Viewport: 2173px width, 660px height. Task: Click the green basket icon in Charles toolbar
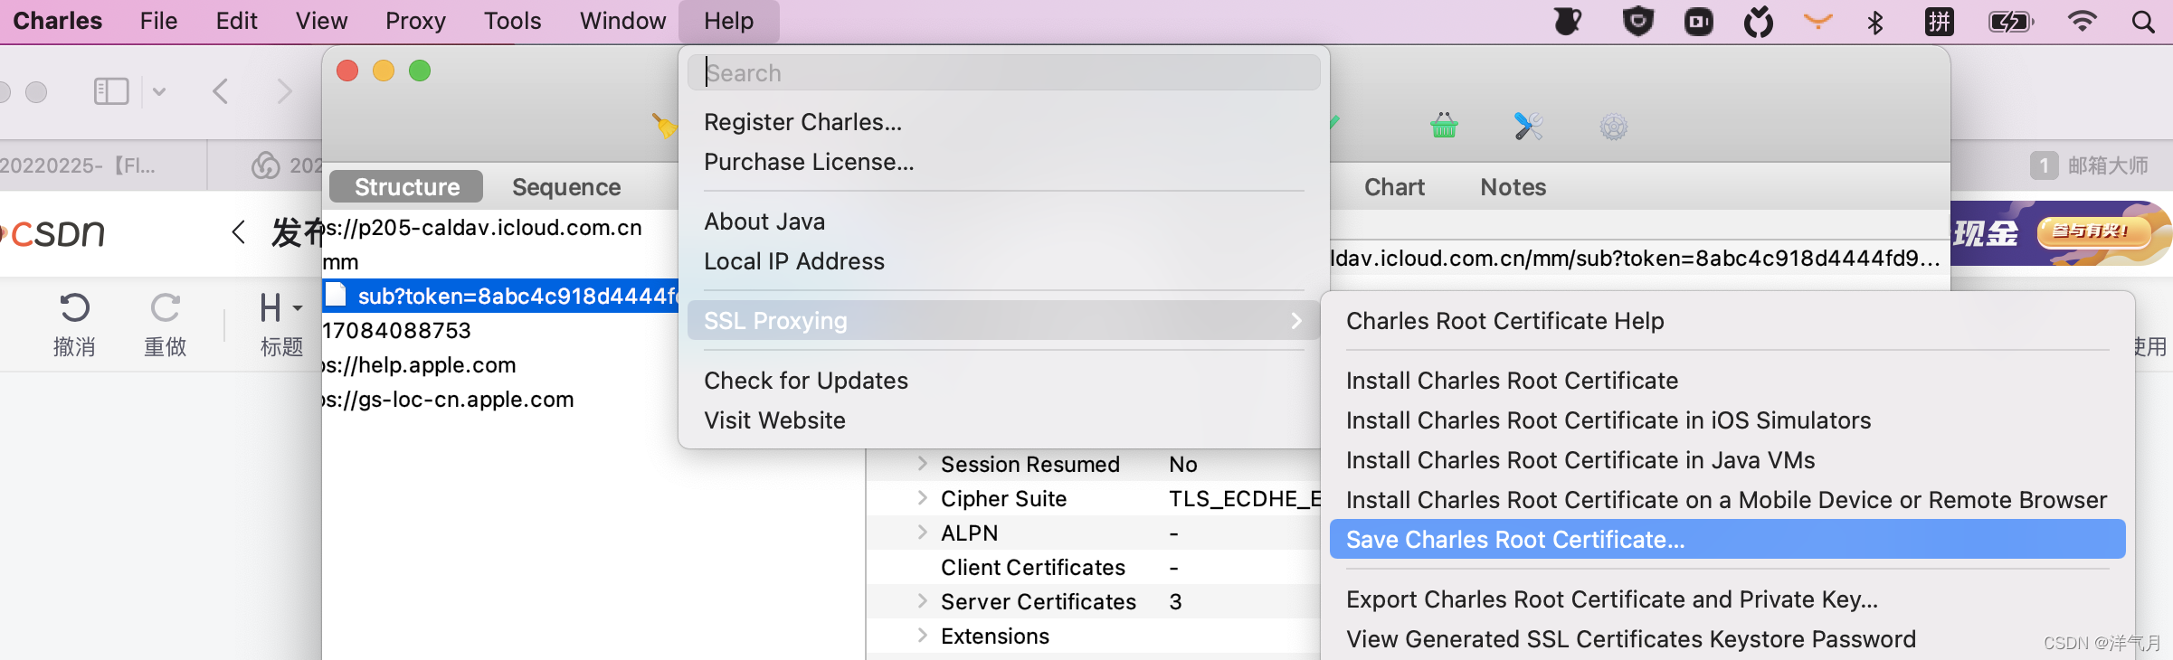point(1444,126)
